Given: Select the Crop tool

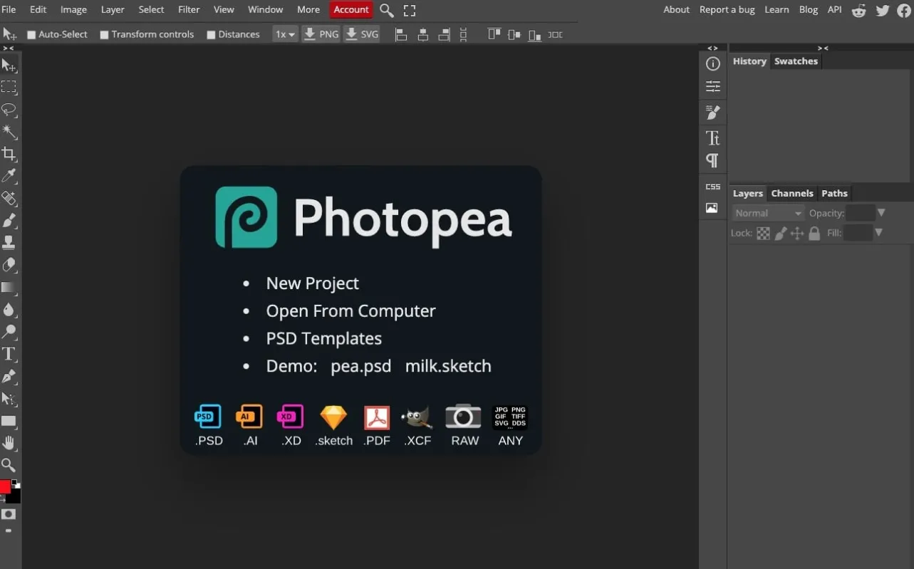Looking at the screenshot, I should (9, 154).
